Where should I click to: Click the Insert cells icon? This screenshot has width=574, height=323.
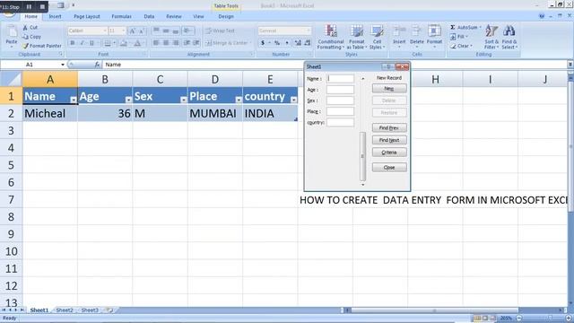point(399,31)
